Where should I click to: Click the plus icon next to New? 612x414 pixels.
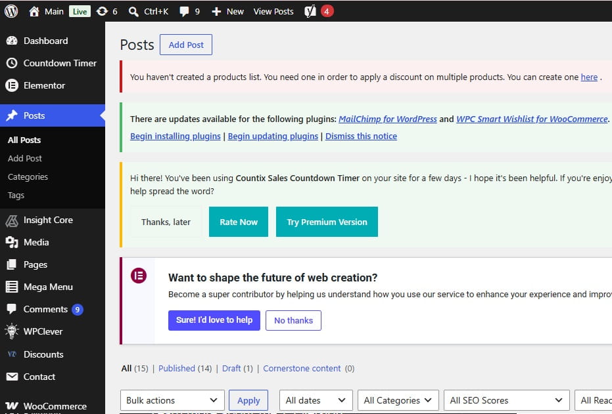pyautogui.click(x=216, y=12)
